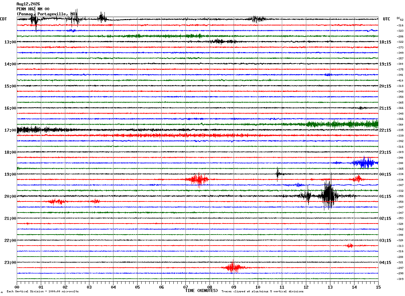
Task: Select the 22:00 CDT row label
Action: click(10, 241)
